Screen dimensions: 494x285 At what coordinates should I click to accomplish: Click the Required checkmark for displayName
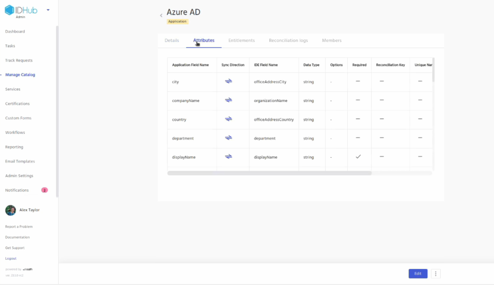[x=358, y=157]
